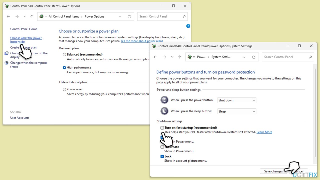Viewport: 320px width, 180px height.
Task: Toggle Hibernate checkbox
Action: pos(162,147)
